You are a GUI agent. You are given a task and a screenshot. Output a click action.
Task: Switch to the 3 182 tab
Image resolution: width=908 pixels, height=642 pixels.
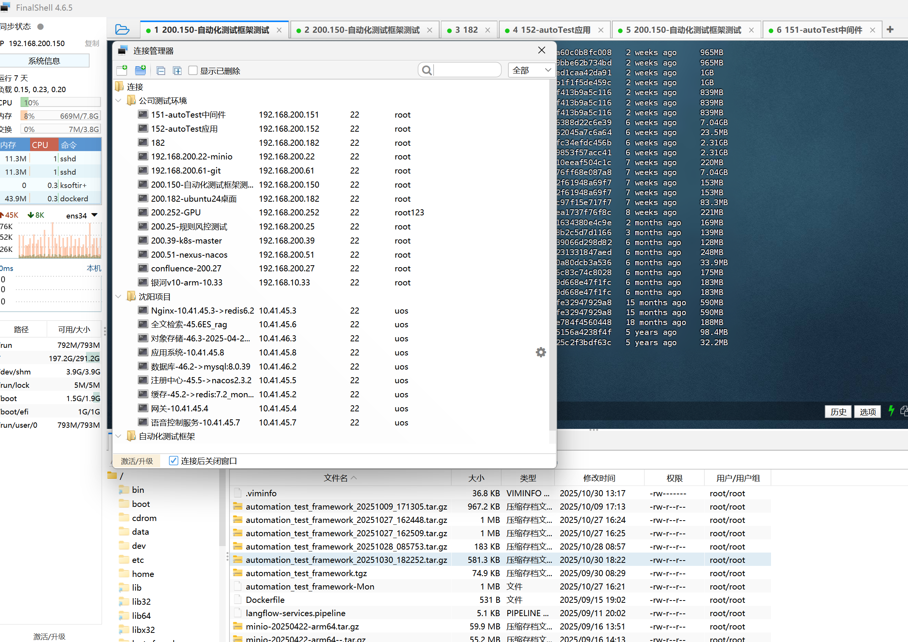point(466,30)
